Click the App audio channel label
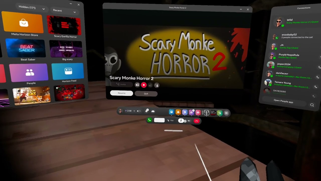This screenshot has width=321, height=181. tap(170, 120)
